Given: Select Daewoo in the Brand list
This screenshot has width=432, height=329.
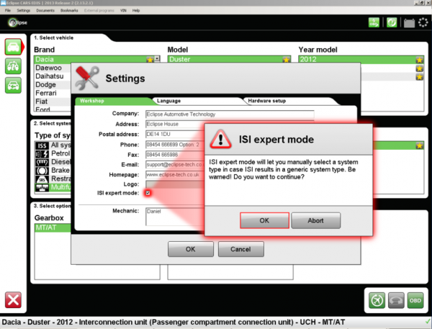Looking at the screenshot, I should tap(53, 68).
